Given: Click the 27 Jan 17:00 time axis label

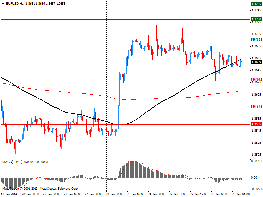Looking at the screenshot, I should 199,194.
